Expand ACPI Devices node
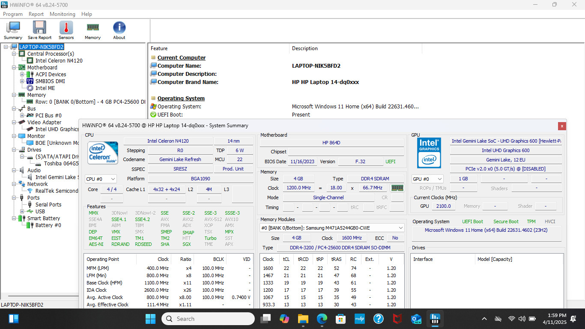Screen dimensions: 585x329 22,75
